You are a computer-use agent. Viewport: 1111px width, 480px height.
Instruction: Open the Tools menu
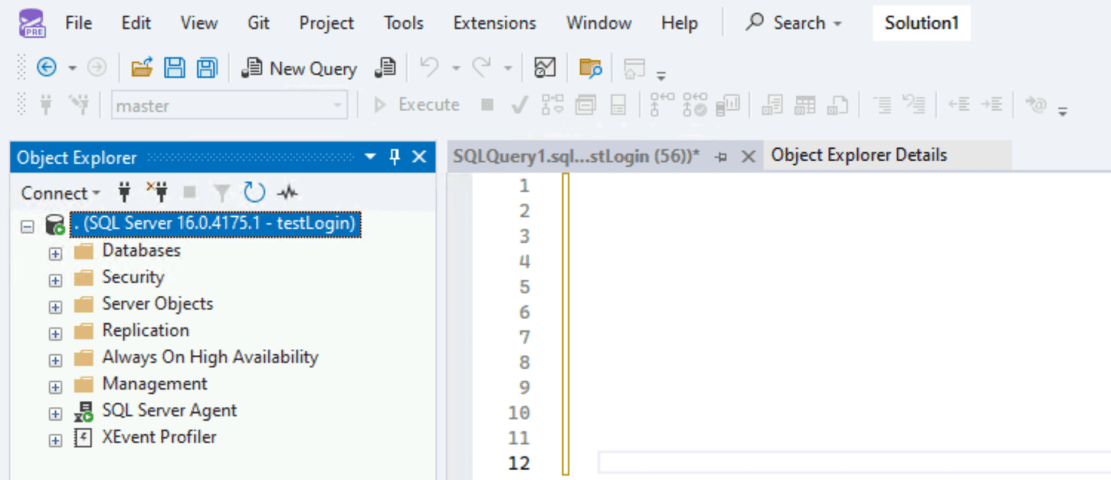coord(404,23)
